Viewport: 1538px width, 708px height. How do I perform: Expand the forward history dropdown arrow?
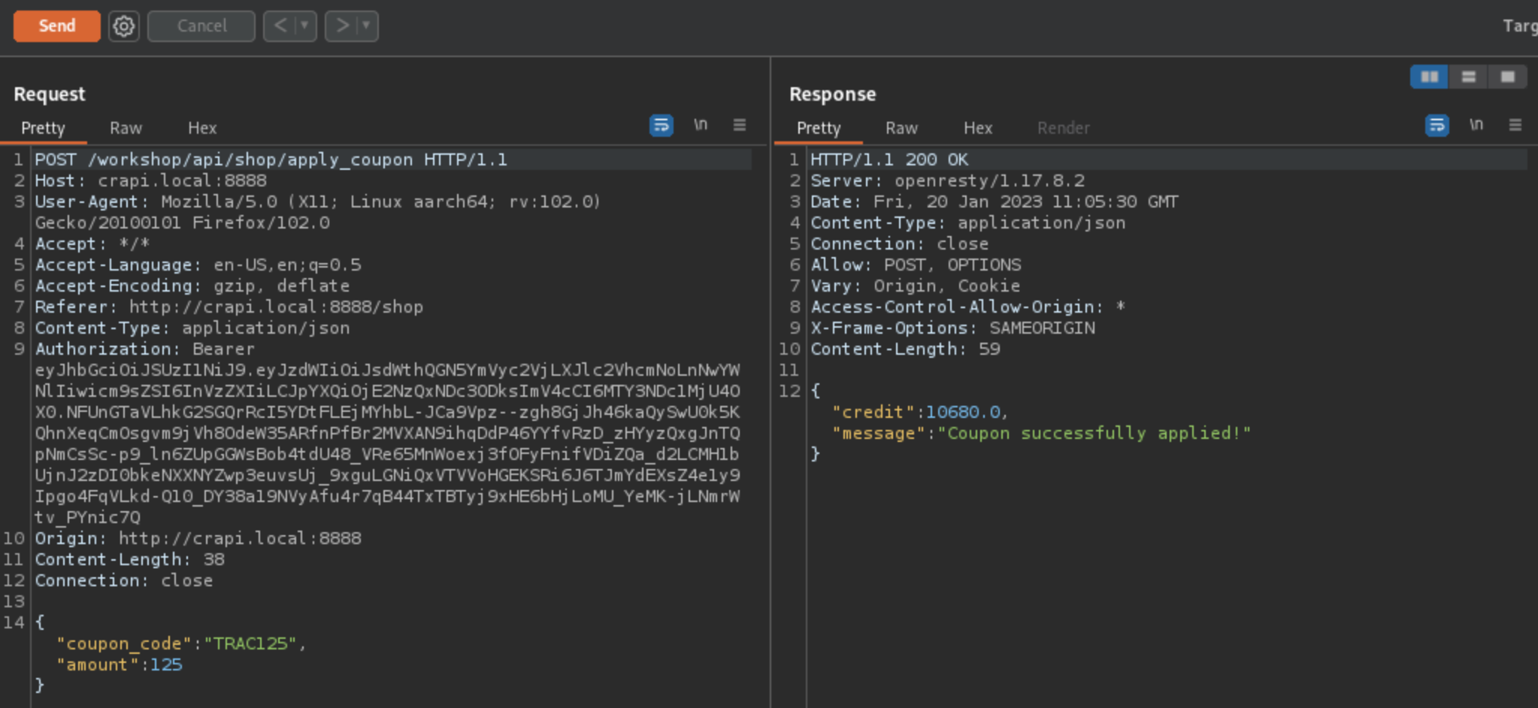click(366, 26)
